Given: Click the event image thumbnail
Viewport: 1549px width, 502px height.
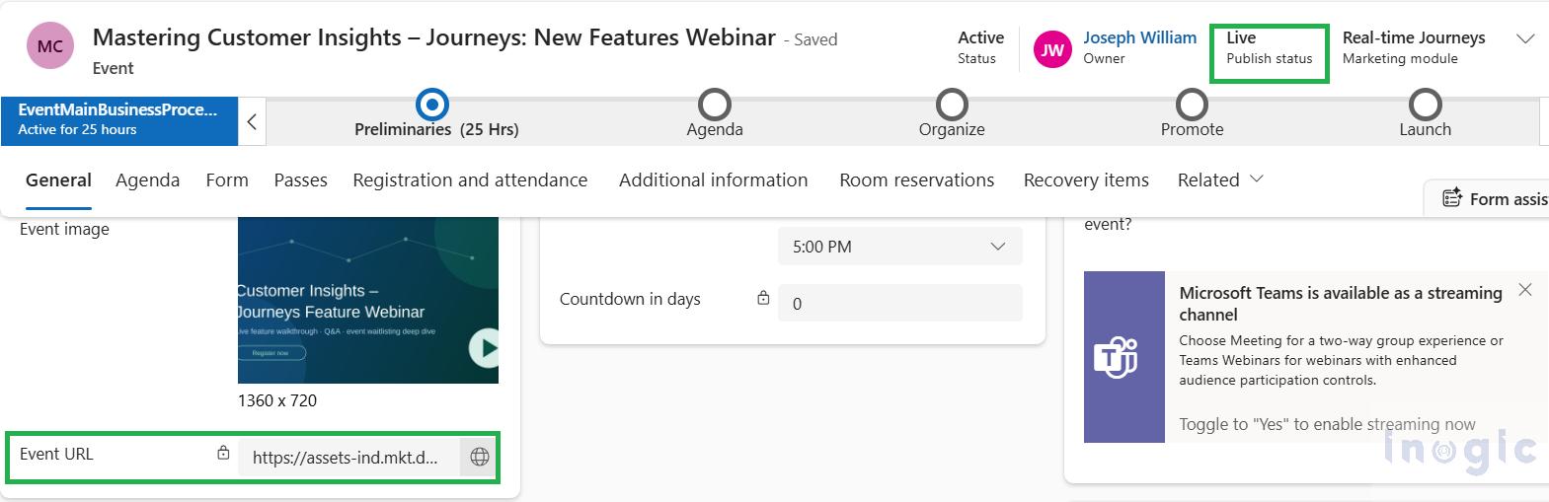Looking at the screenshot, I should coord(367,300).
